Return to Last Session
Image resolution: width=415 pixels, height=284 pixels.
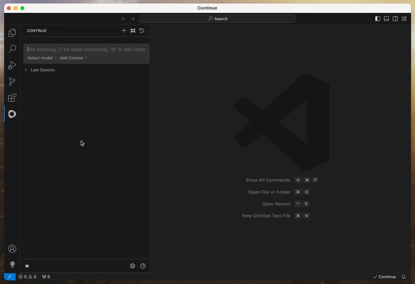point(40,70)
